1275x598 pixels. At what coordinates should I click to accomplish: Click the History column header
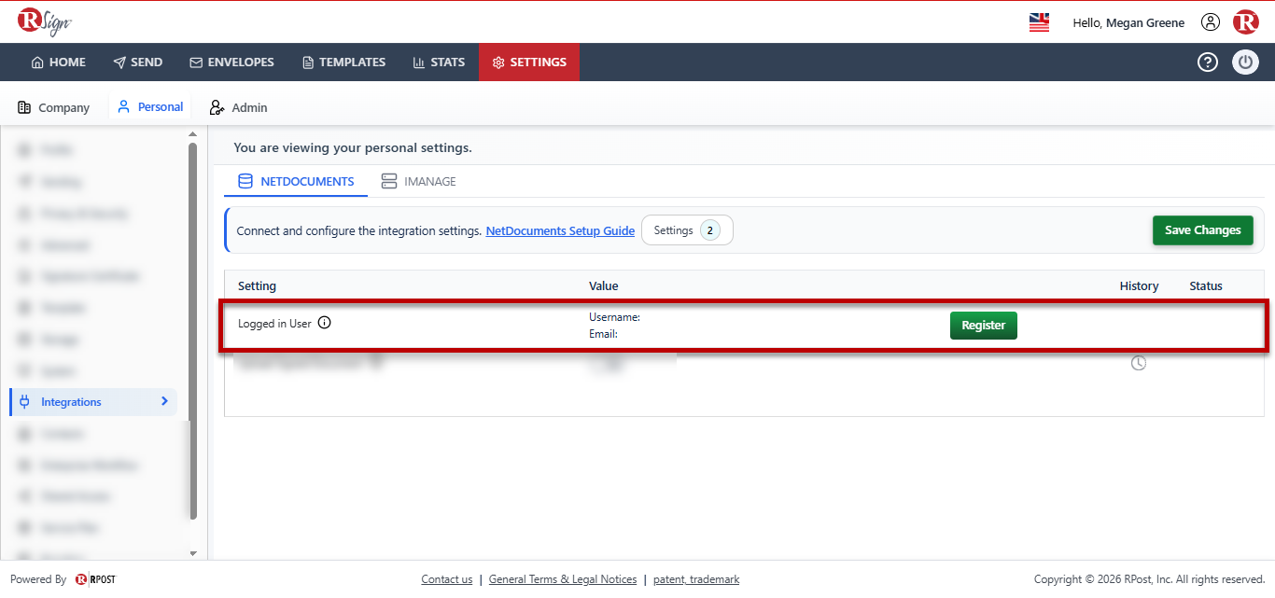click(x=1139, y=285)
